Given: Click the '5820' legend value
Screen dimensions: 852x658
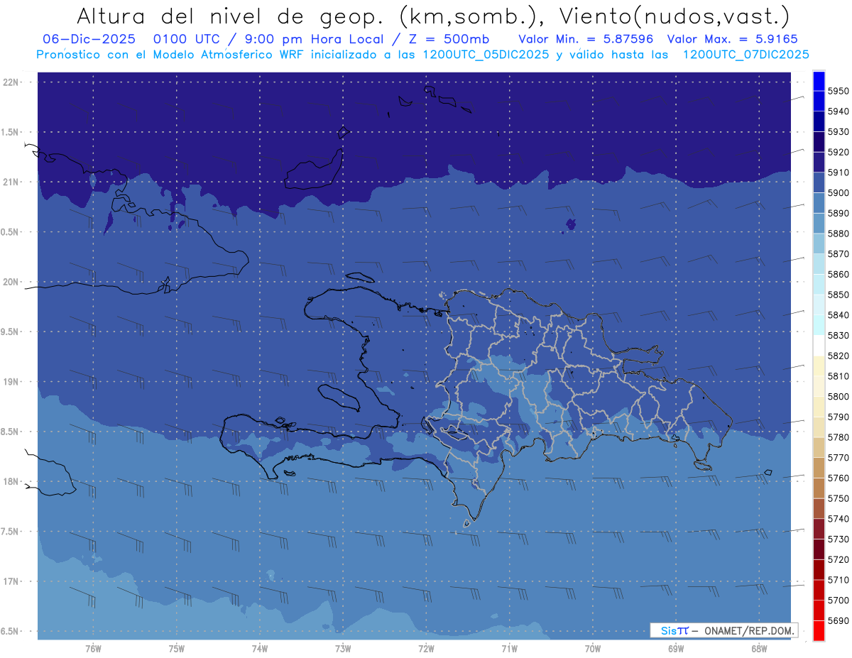Looking at the screenshot, I should (x=839, y=356).
